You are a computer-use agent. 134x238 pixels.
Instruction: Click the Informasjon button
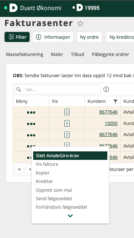tap(53, 37)
